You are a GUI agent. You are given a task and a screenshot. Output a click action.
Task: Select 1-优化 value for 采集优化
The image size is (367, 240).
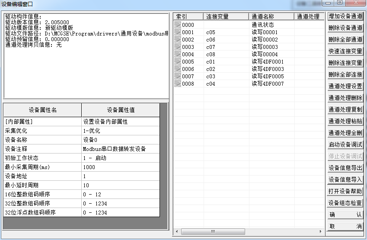coord(121,131)
